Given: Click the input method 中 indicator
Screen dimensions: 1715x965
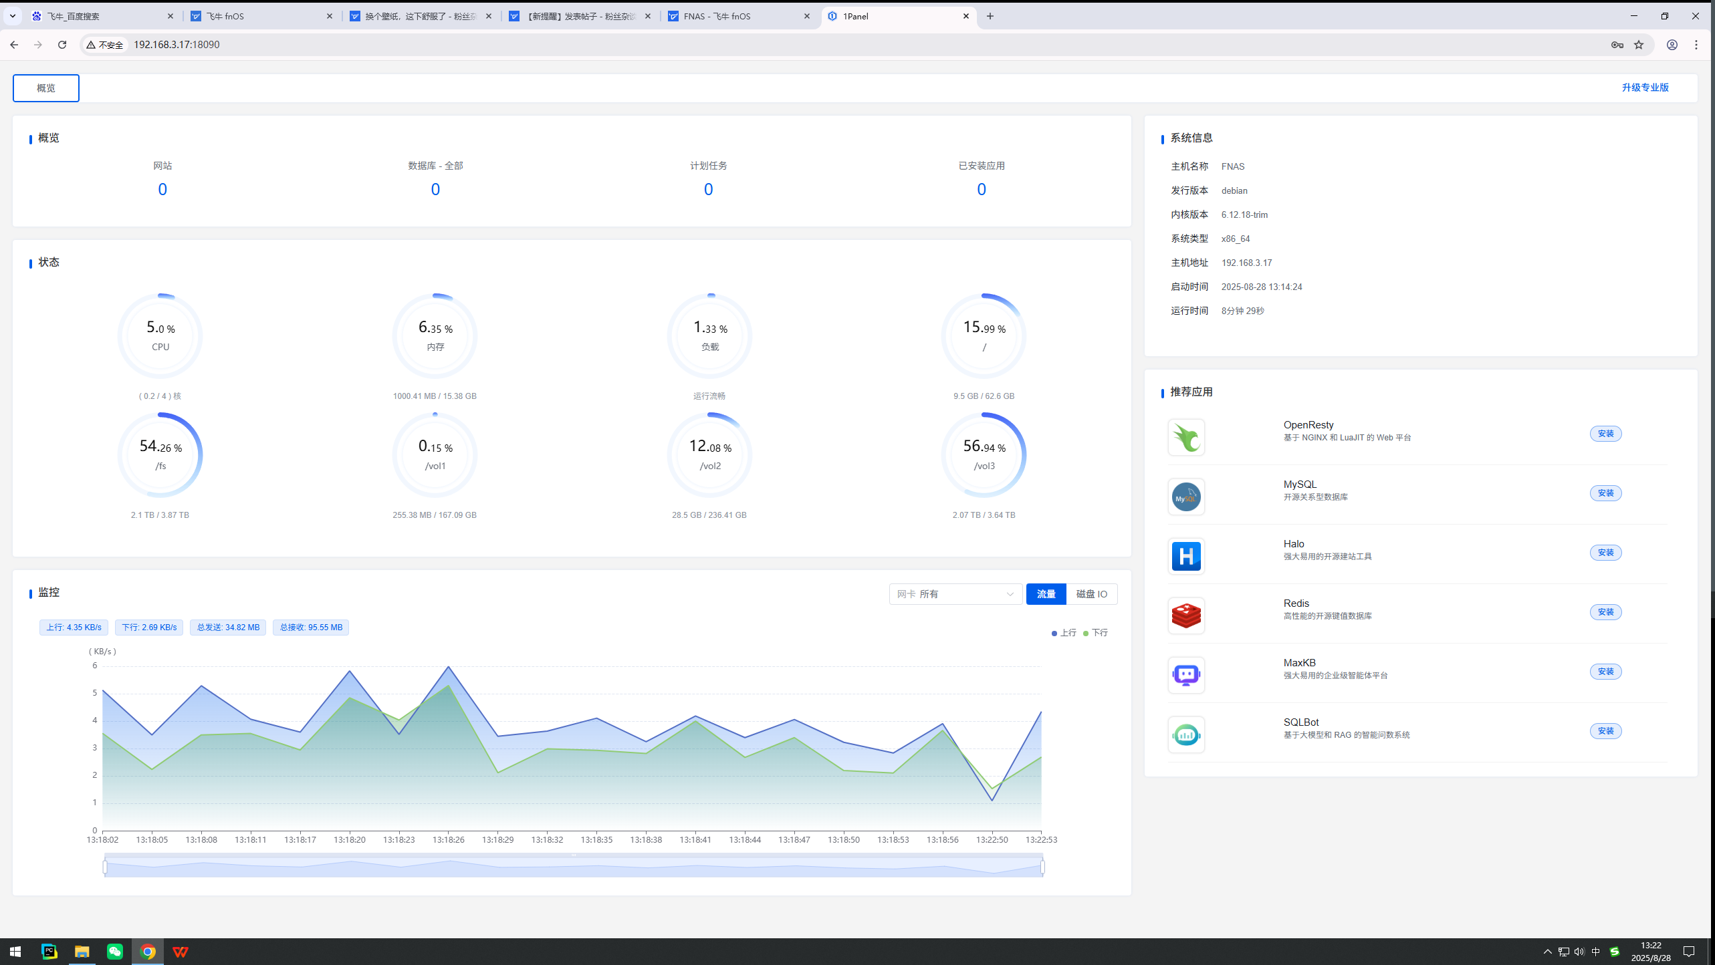Looking at the screenshot, I should point(1596,952).
